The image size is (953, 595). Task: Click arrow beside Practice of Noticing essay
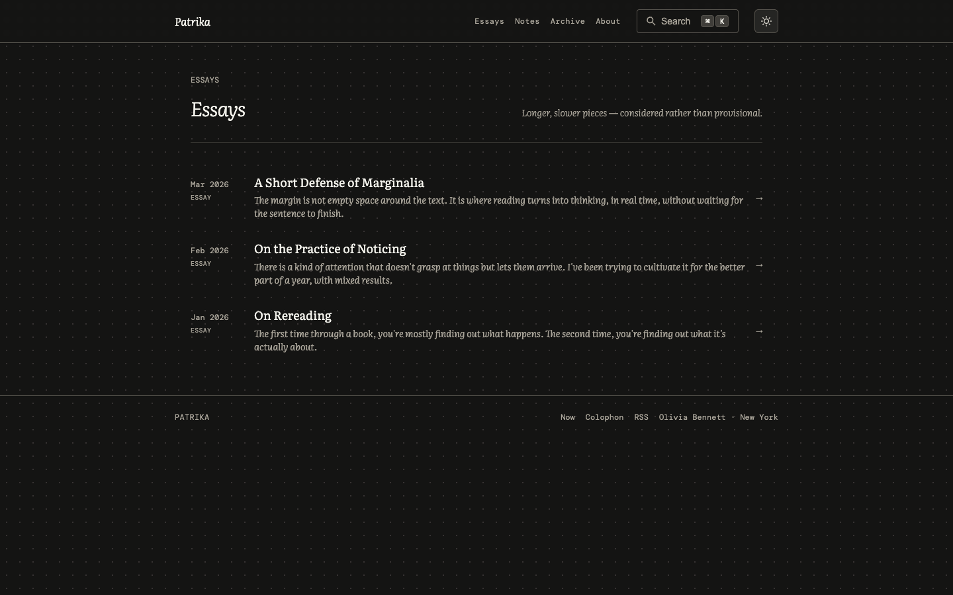[759, 265]
